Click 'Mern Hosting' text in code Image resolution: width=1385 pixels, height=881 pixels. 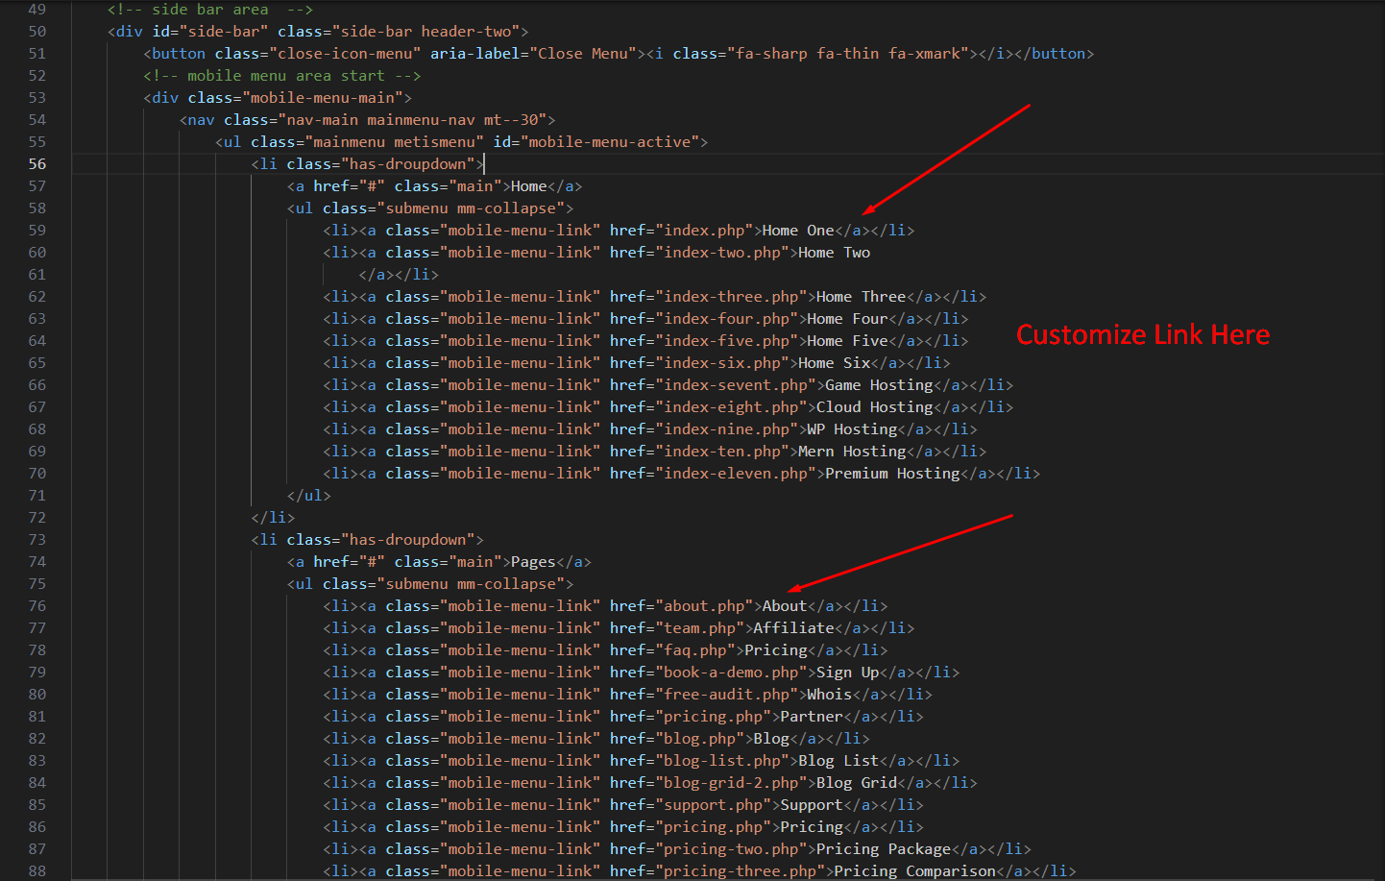852,452
